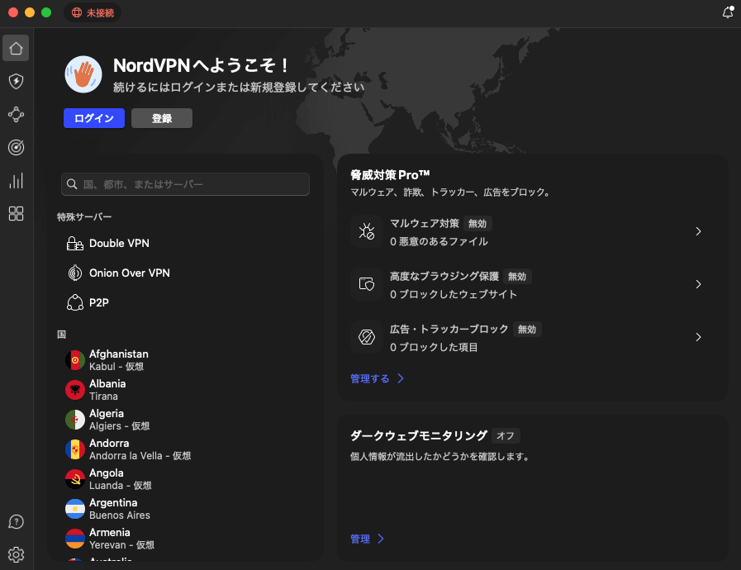Select Double VPN specialty server
741x570 pixels.
[119, 244]
